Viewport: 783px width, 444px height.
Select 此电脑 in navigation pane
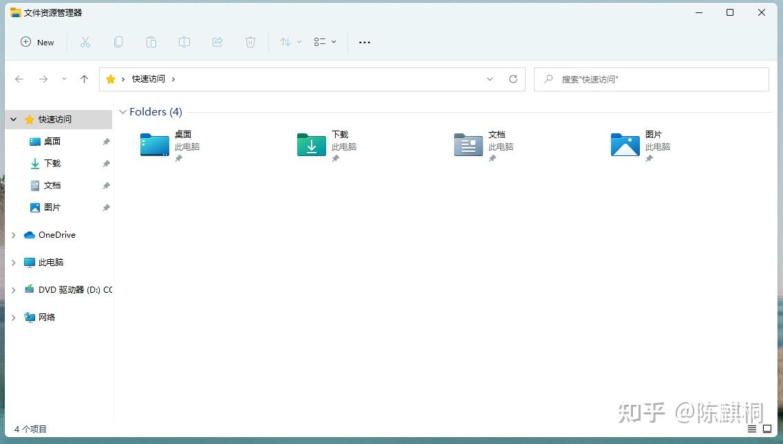(50, 263)
